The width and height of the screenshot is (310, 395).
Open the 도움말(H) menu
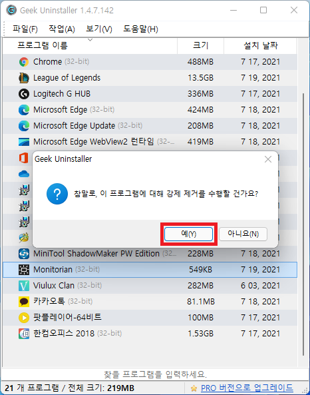pos(140,29)
